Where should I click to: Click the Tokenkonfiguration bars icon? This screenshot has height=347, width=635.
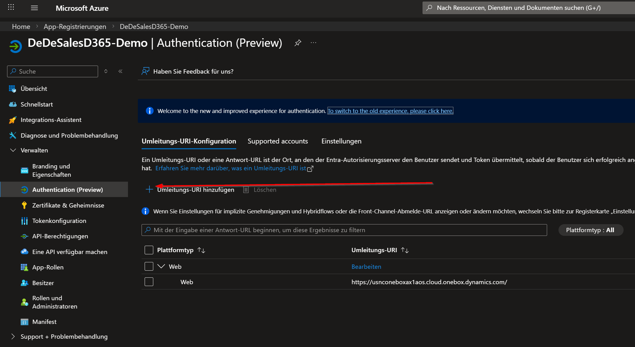(24, 221)
